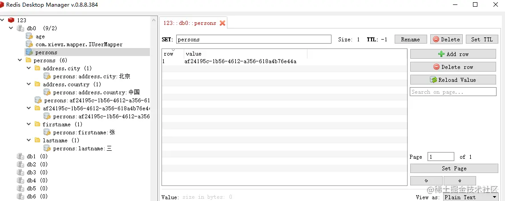This screenshot has width=505, height=201.
Task: Click the address.city folder icon
Action: tap(37, 68)
